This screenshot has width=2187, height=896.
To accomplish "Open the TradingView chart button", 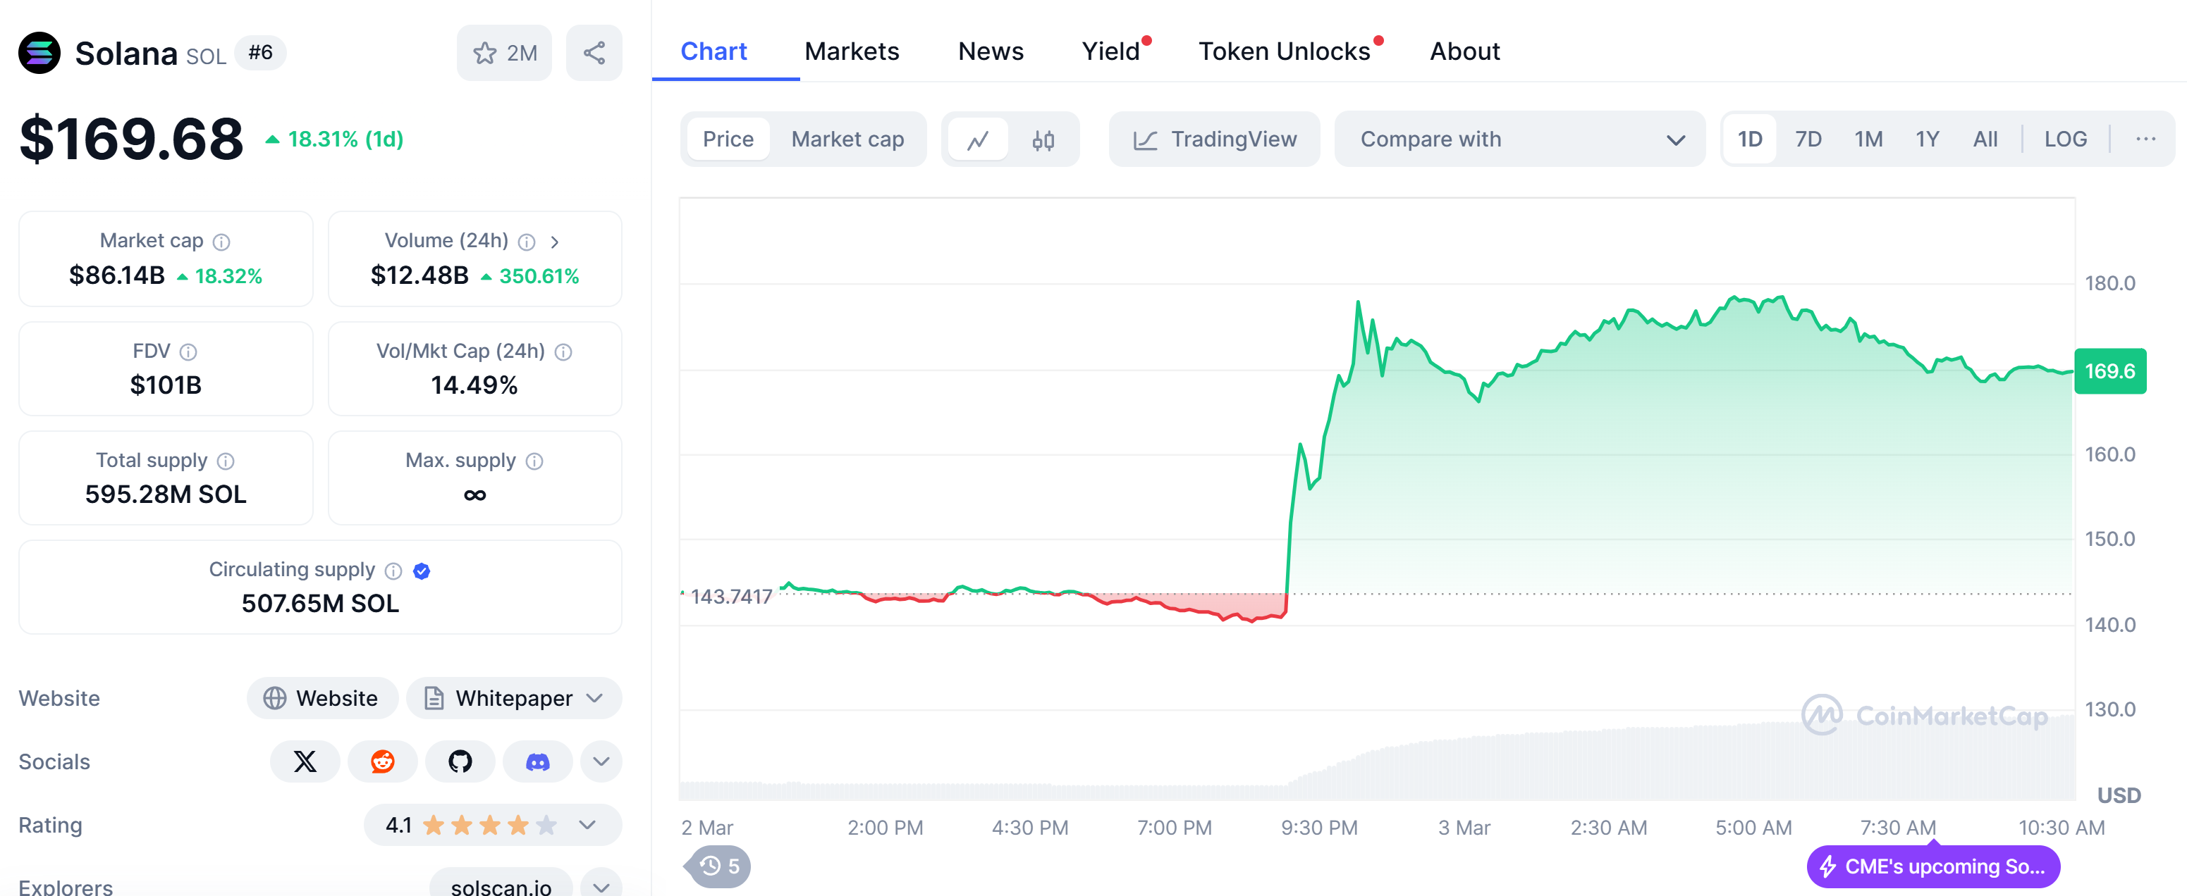I will click(x=1214, y=139).
